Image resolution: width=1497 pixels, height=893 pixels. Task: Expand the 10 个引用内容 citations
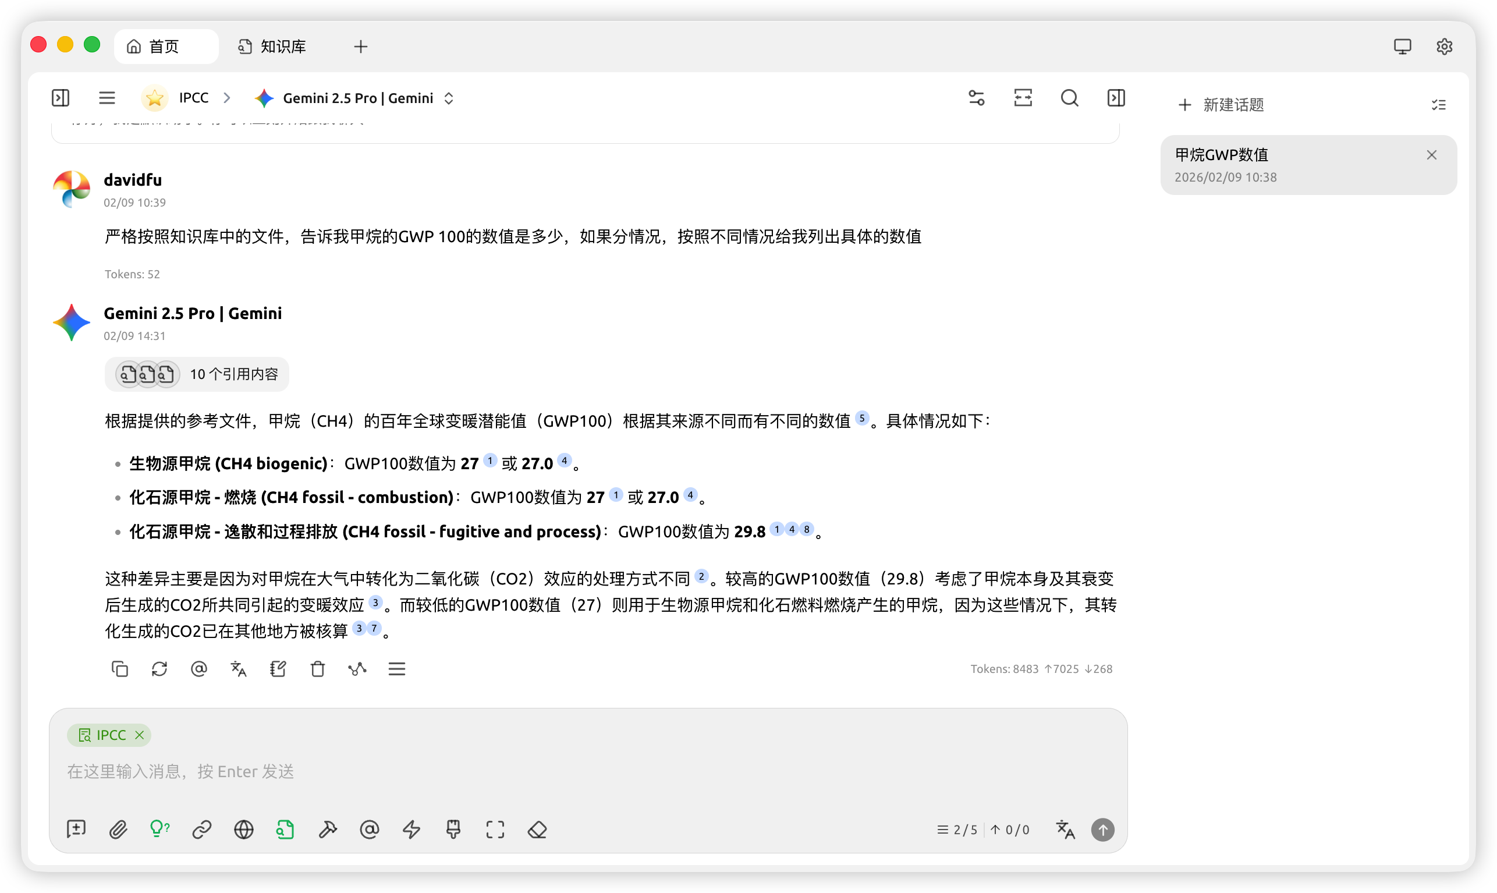[x=197, y=374]
